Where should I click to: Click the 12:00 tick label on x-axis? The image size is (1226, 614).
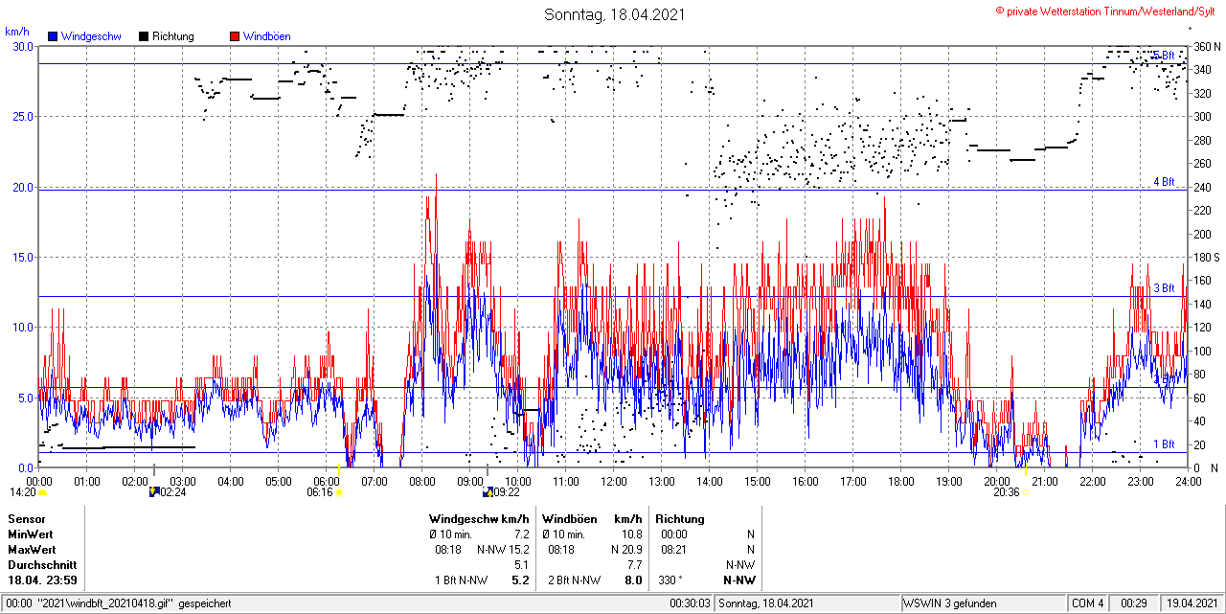coord(613,481)
